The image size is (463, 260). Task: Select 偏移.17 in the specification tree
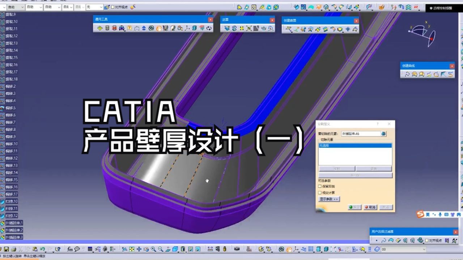coord(12,194)
